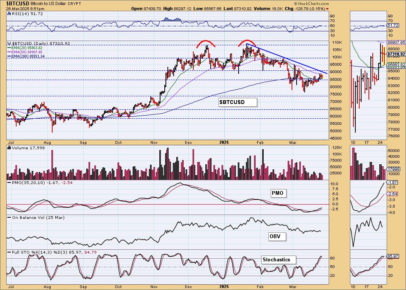Click the $BTCUSD ticker title in header
The height and width of the screenshot is (290, 406).
click(x=17, y=3)
